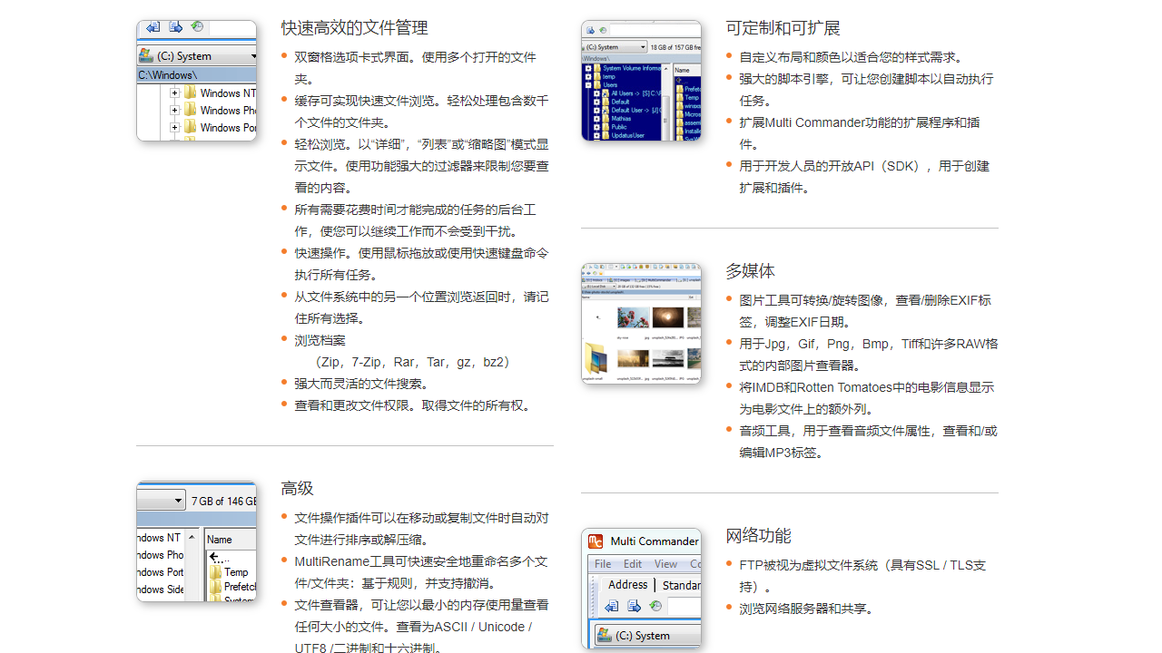Viewport: 1162px width, 653px height.
Task: Select the bullet starting 文件操作插件
Action: coord(421,529)
